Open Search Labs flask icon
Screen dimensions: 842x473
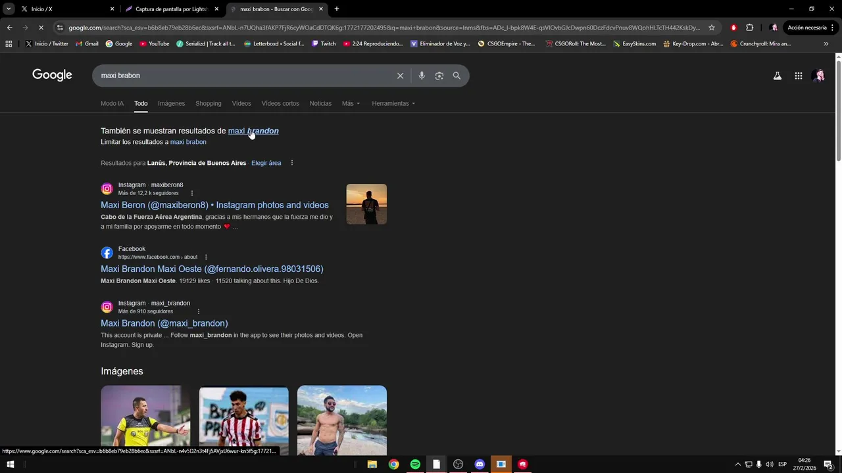[778, 76]
